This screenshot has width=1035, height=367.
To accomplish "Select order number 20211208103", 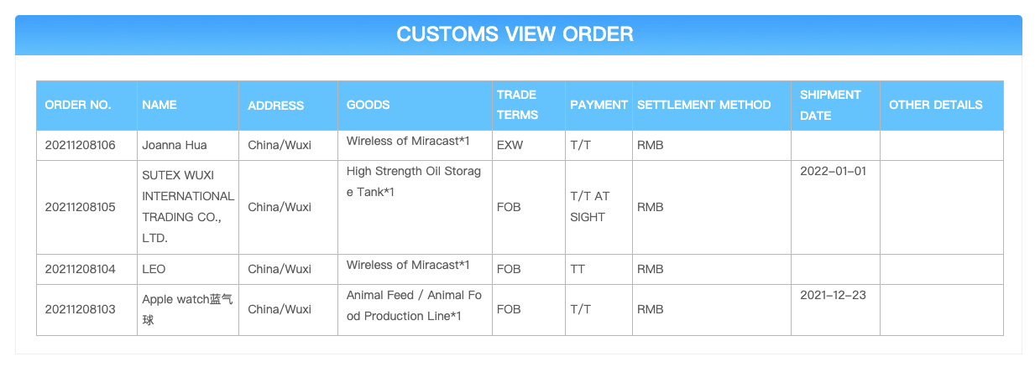I will [80, 309].
